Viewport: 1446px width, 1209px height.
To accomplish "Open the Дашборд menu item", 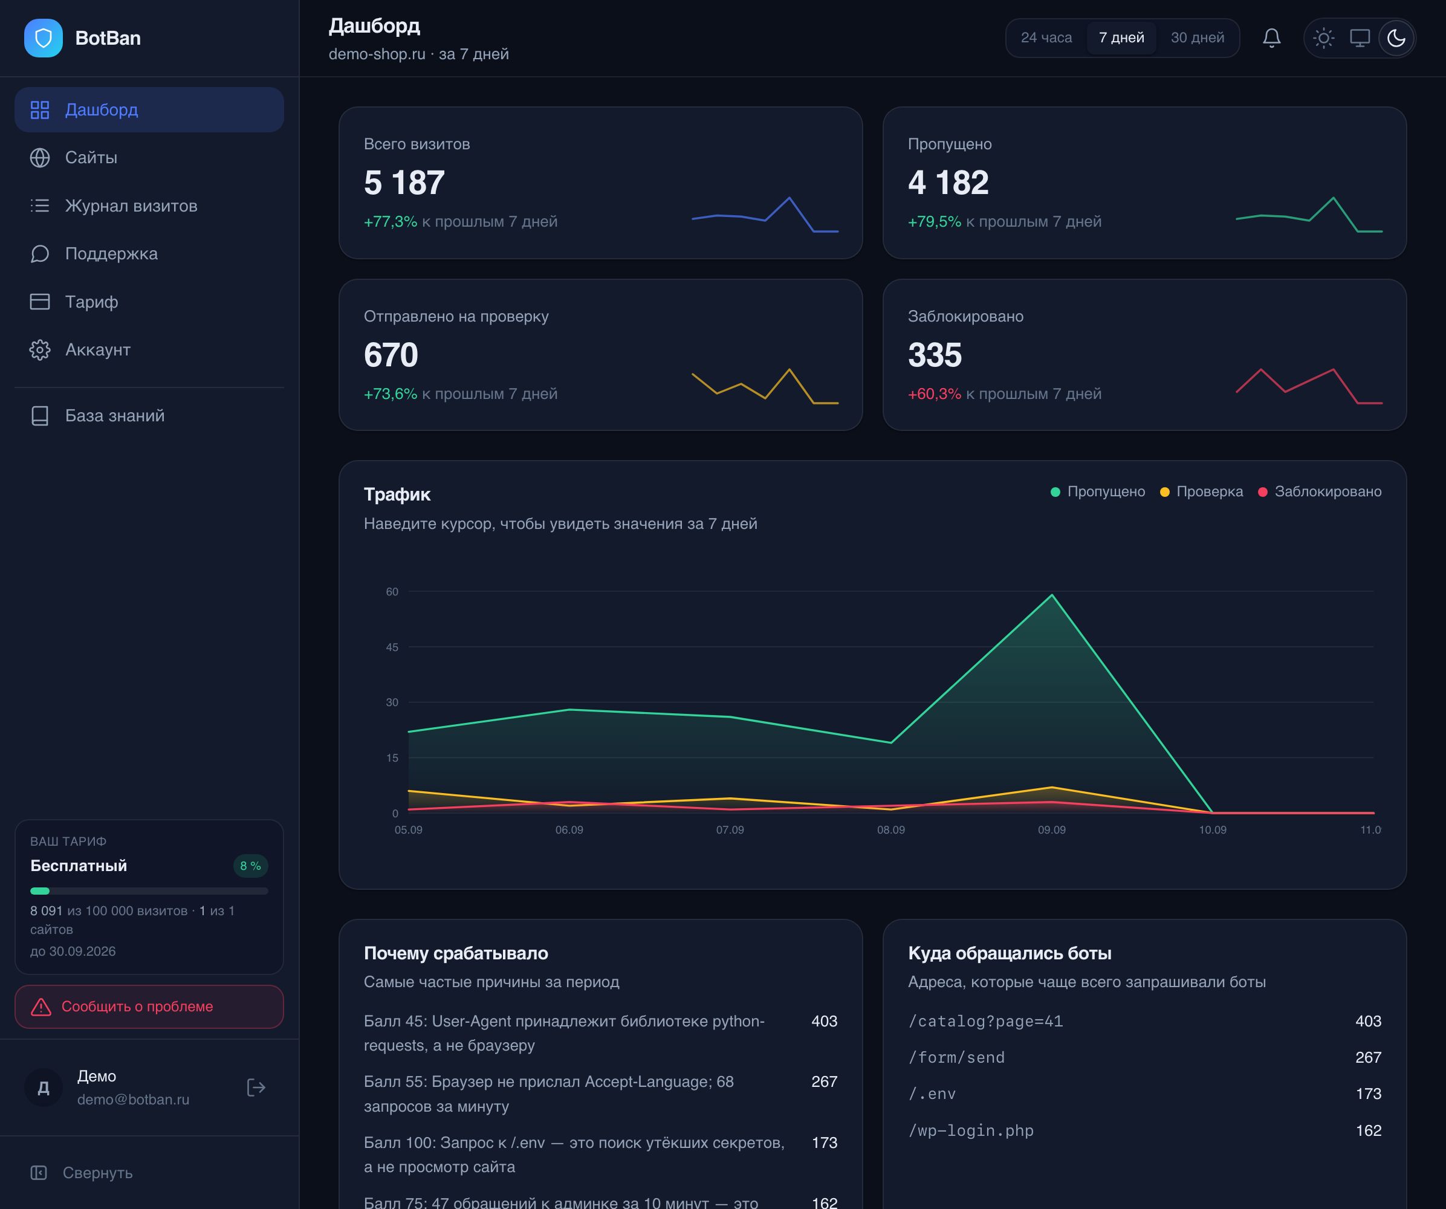I will click(x=149, y=109).
